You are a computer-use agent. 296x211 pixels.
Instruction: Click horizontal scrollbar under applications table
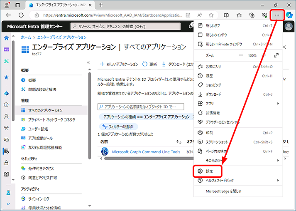point(149,159)
